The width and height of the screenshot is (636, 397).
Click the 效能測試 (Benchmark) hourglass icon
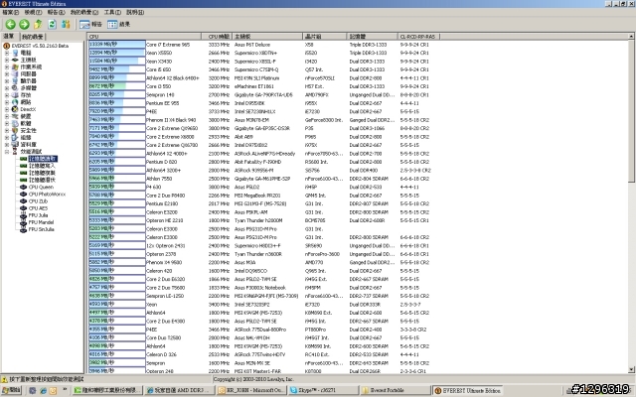click(x=15, y=152)
